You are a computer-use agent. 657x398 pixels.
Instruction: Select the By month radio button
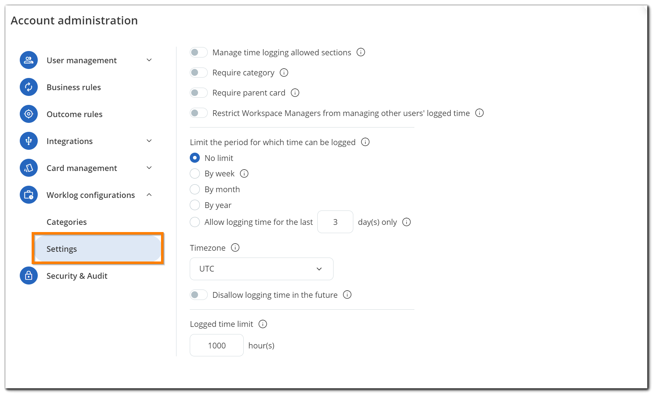(x=194, y=189)
